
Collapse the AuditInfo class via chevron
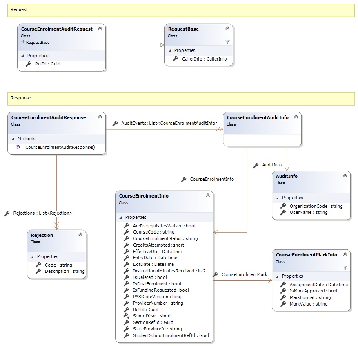point(345,176)
